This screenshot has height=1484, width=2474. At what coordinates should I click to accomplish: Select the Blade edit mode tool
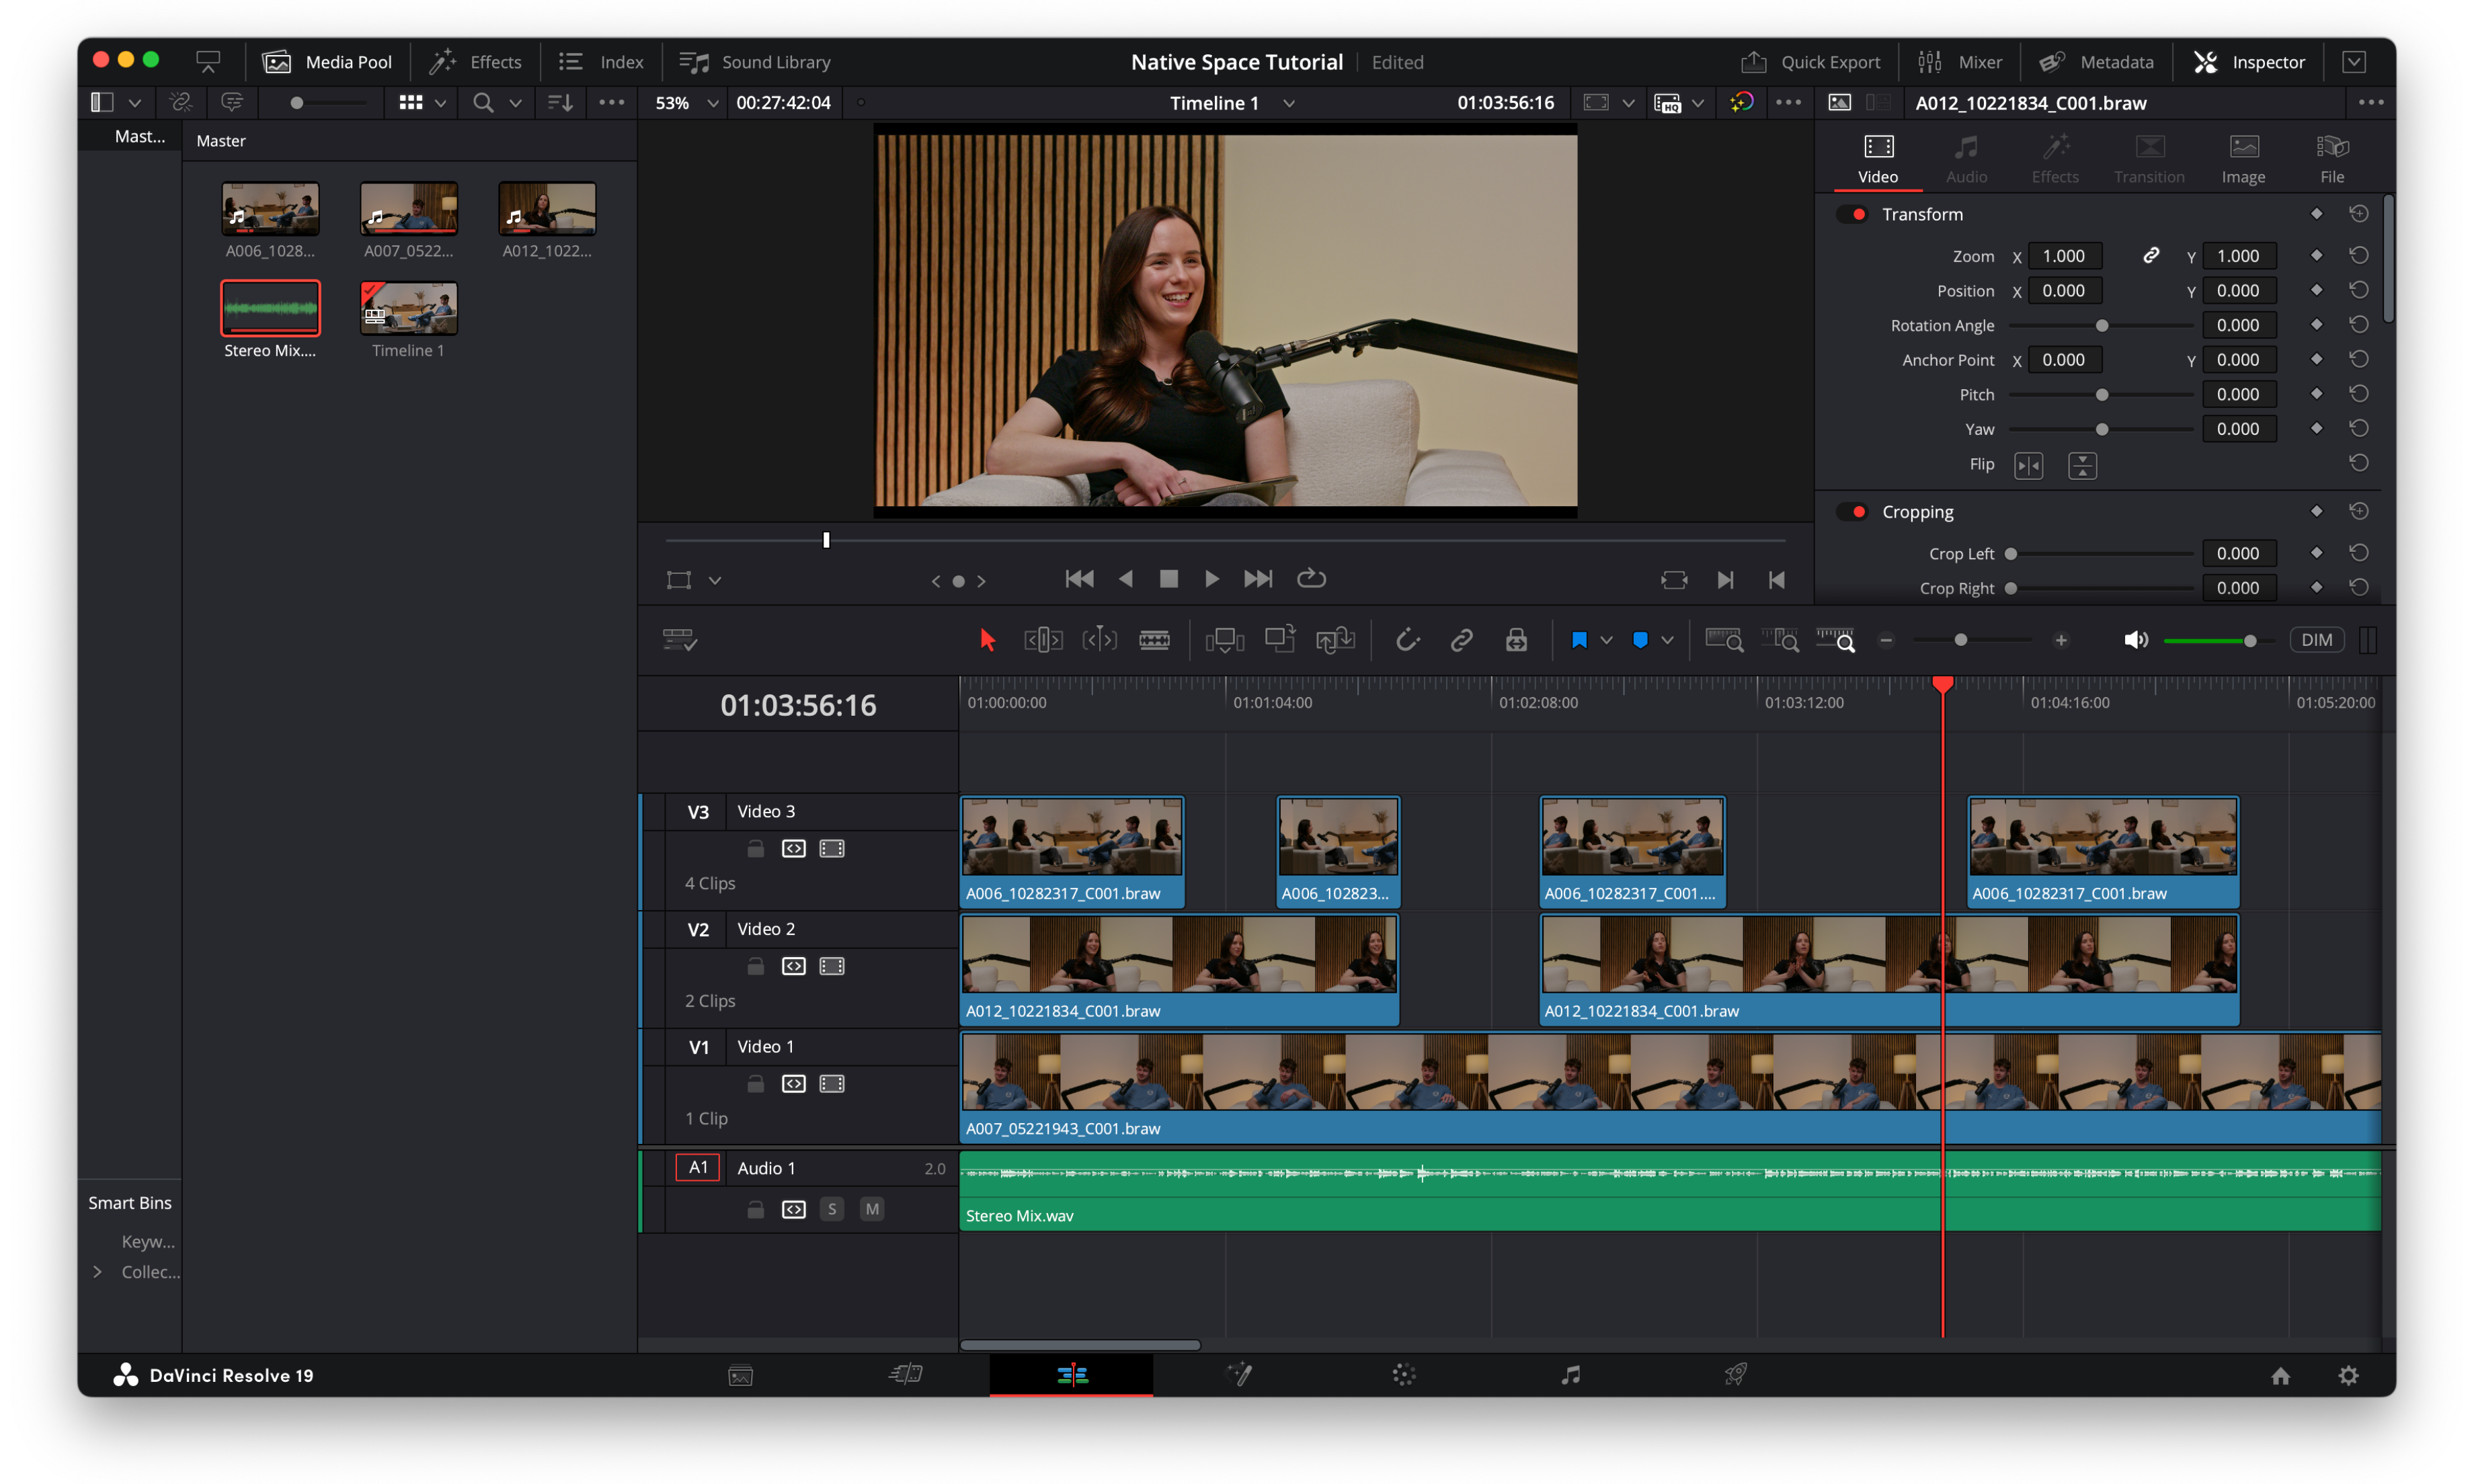(x=1154, y=640)
